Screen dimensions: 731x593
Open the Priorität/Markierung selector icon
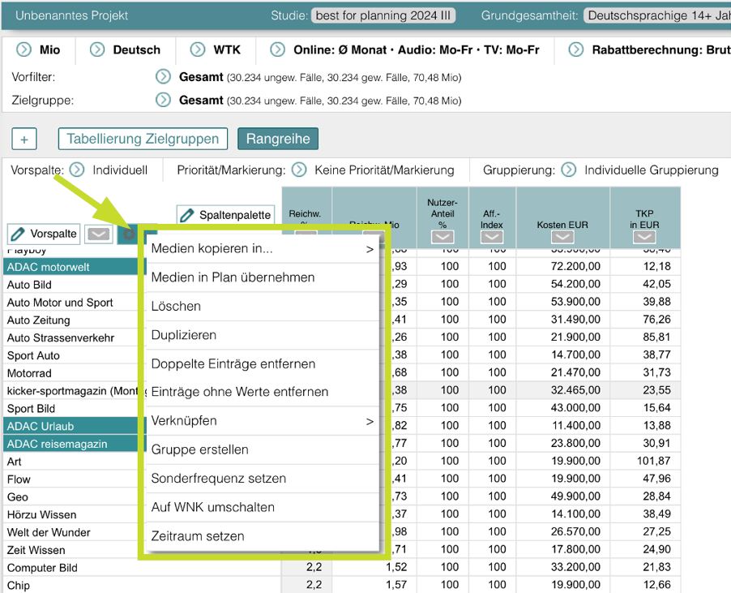pyautogui.click(x=299, y=170)
